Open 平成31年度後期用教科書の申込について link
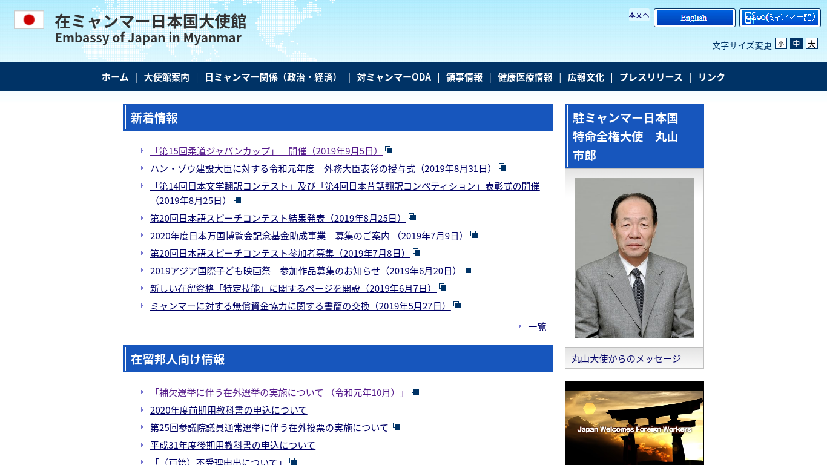 pos(233,446)
